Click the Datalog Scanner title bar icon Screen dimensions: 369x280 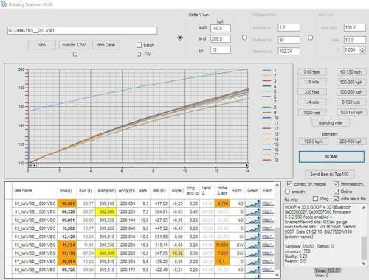4,4
